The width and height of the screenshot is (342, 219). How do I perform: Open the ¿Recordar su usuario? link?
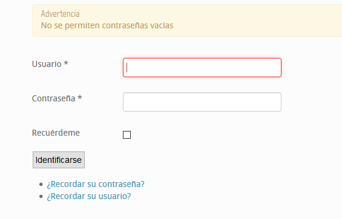(x=89, y=196)
